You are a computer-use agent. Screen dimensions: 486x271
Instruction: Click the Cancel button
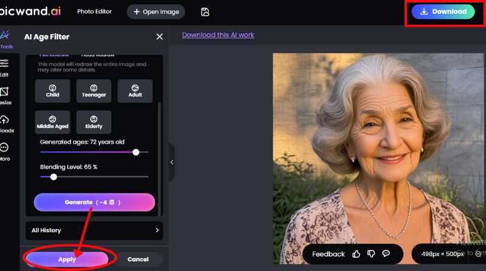pyautogui.click(x=138, y=259)
